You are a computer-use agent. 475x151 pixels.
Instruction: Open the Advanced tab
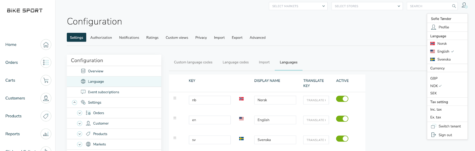(x=257, y=38)
